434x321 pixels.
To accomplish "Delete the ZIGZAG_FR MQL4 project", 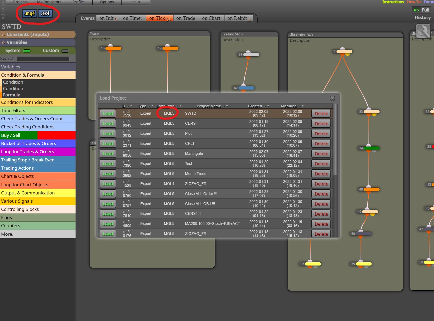I will click(x=321, y=184).
